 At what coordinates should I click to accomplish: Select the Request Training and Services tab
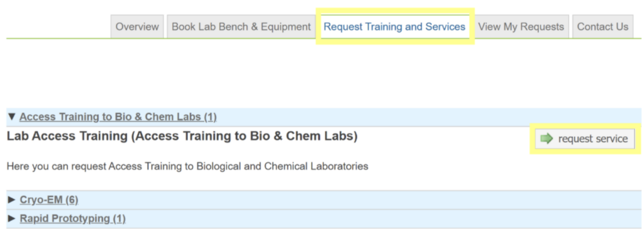[x=395, y=26]
